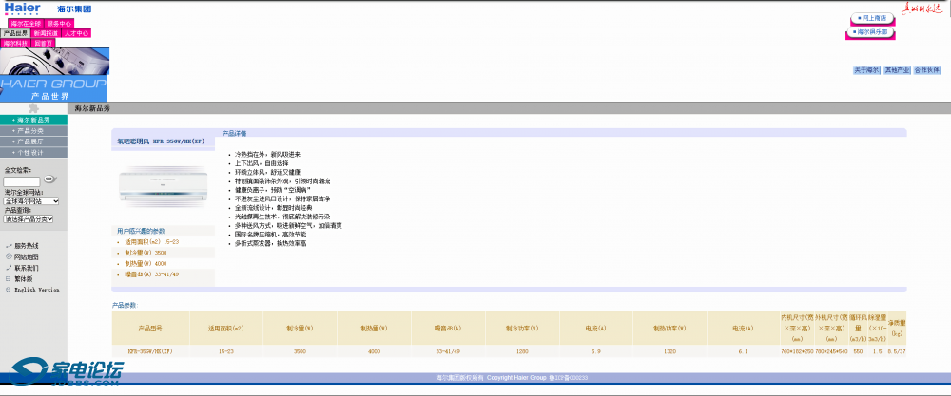
Task: Click the 网站地图 sidebar icon
Action: pyautogui.click(x=9, y=256)
